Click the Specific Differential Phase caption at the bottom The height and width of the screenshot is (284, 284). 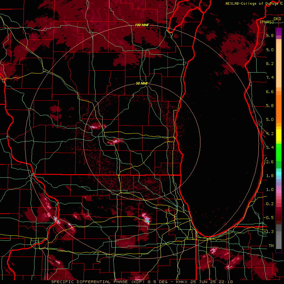coord(142,282)
